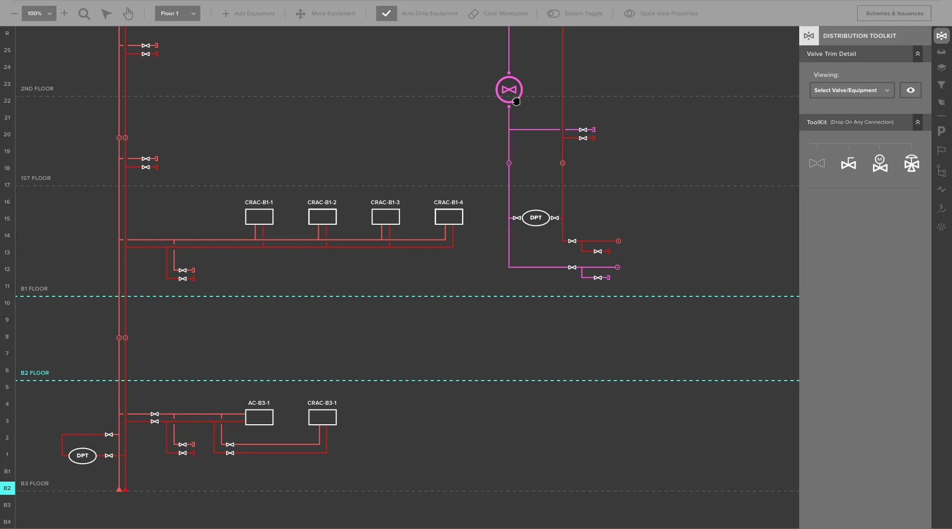Click Move Equipment
This screenshot has width=952, height=529.
(x=326, y=14)
